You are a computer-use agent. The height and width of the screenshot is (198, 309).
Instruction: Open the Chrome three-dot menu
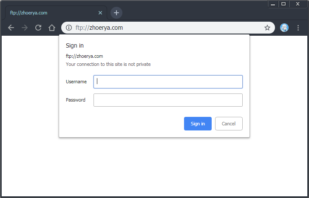tap(298, 28)
